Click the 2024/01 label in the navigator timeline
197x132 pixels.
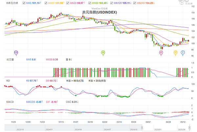click(49, 129)
